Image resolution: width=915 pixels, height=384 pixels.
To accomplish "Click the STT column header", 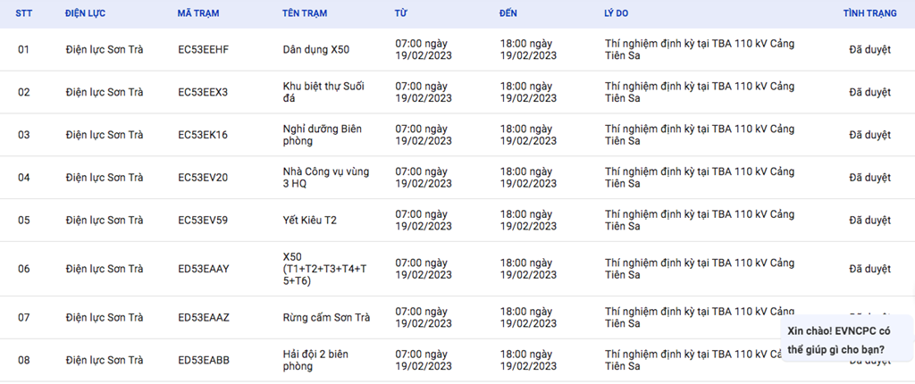I will click(x=24, y=13).
